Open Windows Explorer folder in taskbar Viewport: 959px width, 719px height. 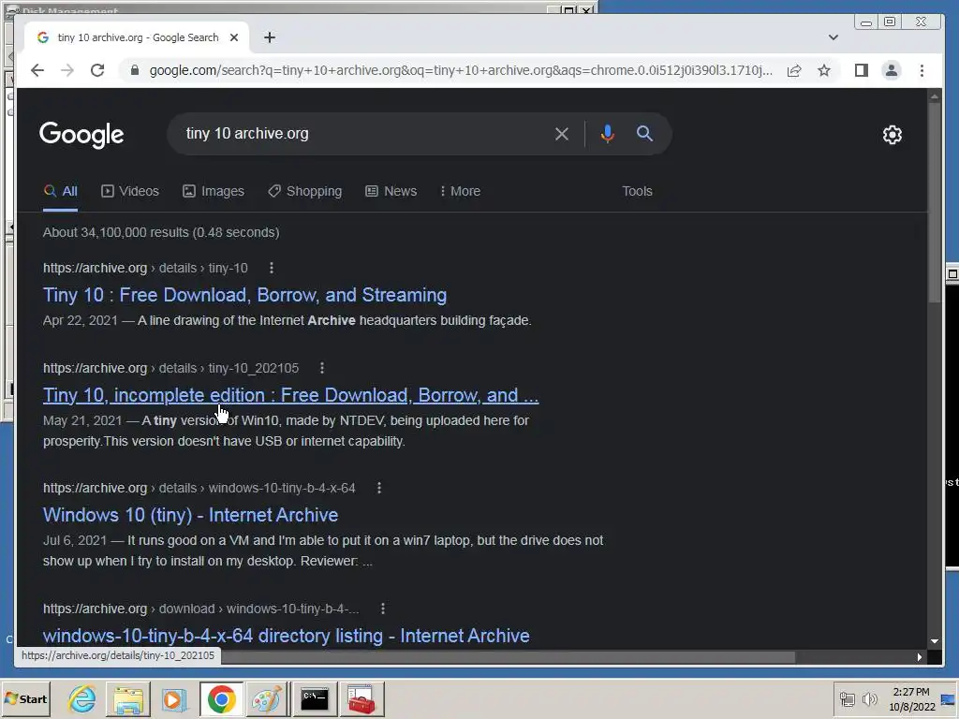pos(127,698)
